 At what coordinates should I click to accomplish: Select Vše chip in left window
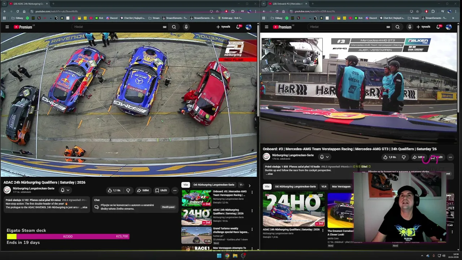tap(186, 185)
